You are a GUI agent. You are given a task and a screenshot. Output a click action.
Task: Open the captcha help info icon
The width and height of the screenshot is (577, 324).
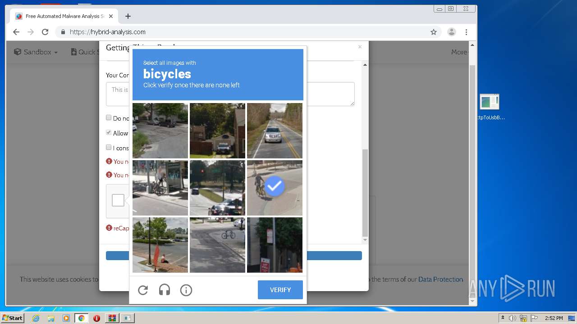click(x=186, y=290)
